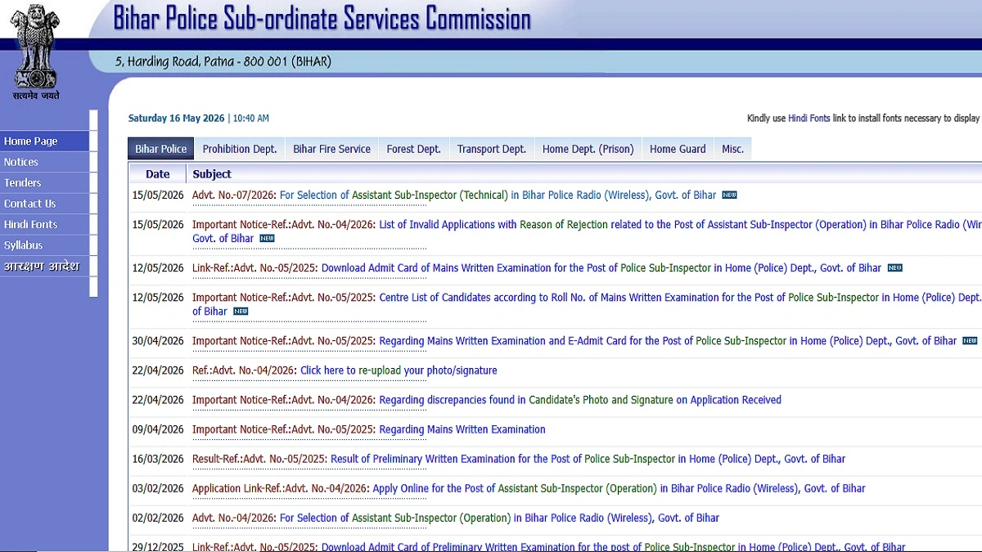Open Notices in the sidebar
This screenshot has width=982, height=552.
tap(44, 162)
